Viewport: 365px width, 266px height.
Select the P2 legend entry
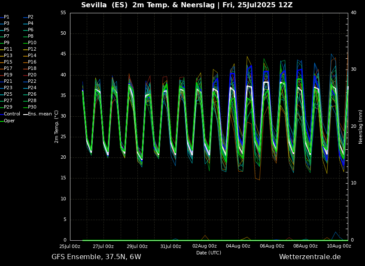30,17
